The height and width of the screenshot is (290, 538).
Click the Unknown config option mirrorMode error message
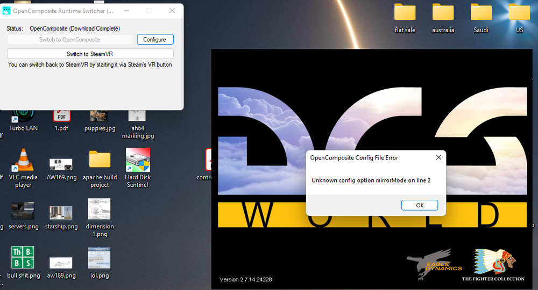coord(371,180)
